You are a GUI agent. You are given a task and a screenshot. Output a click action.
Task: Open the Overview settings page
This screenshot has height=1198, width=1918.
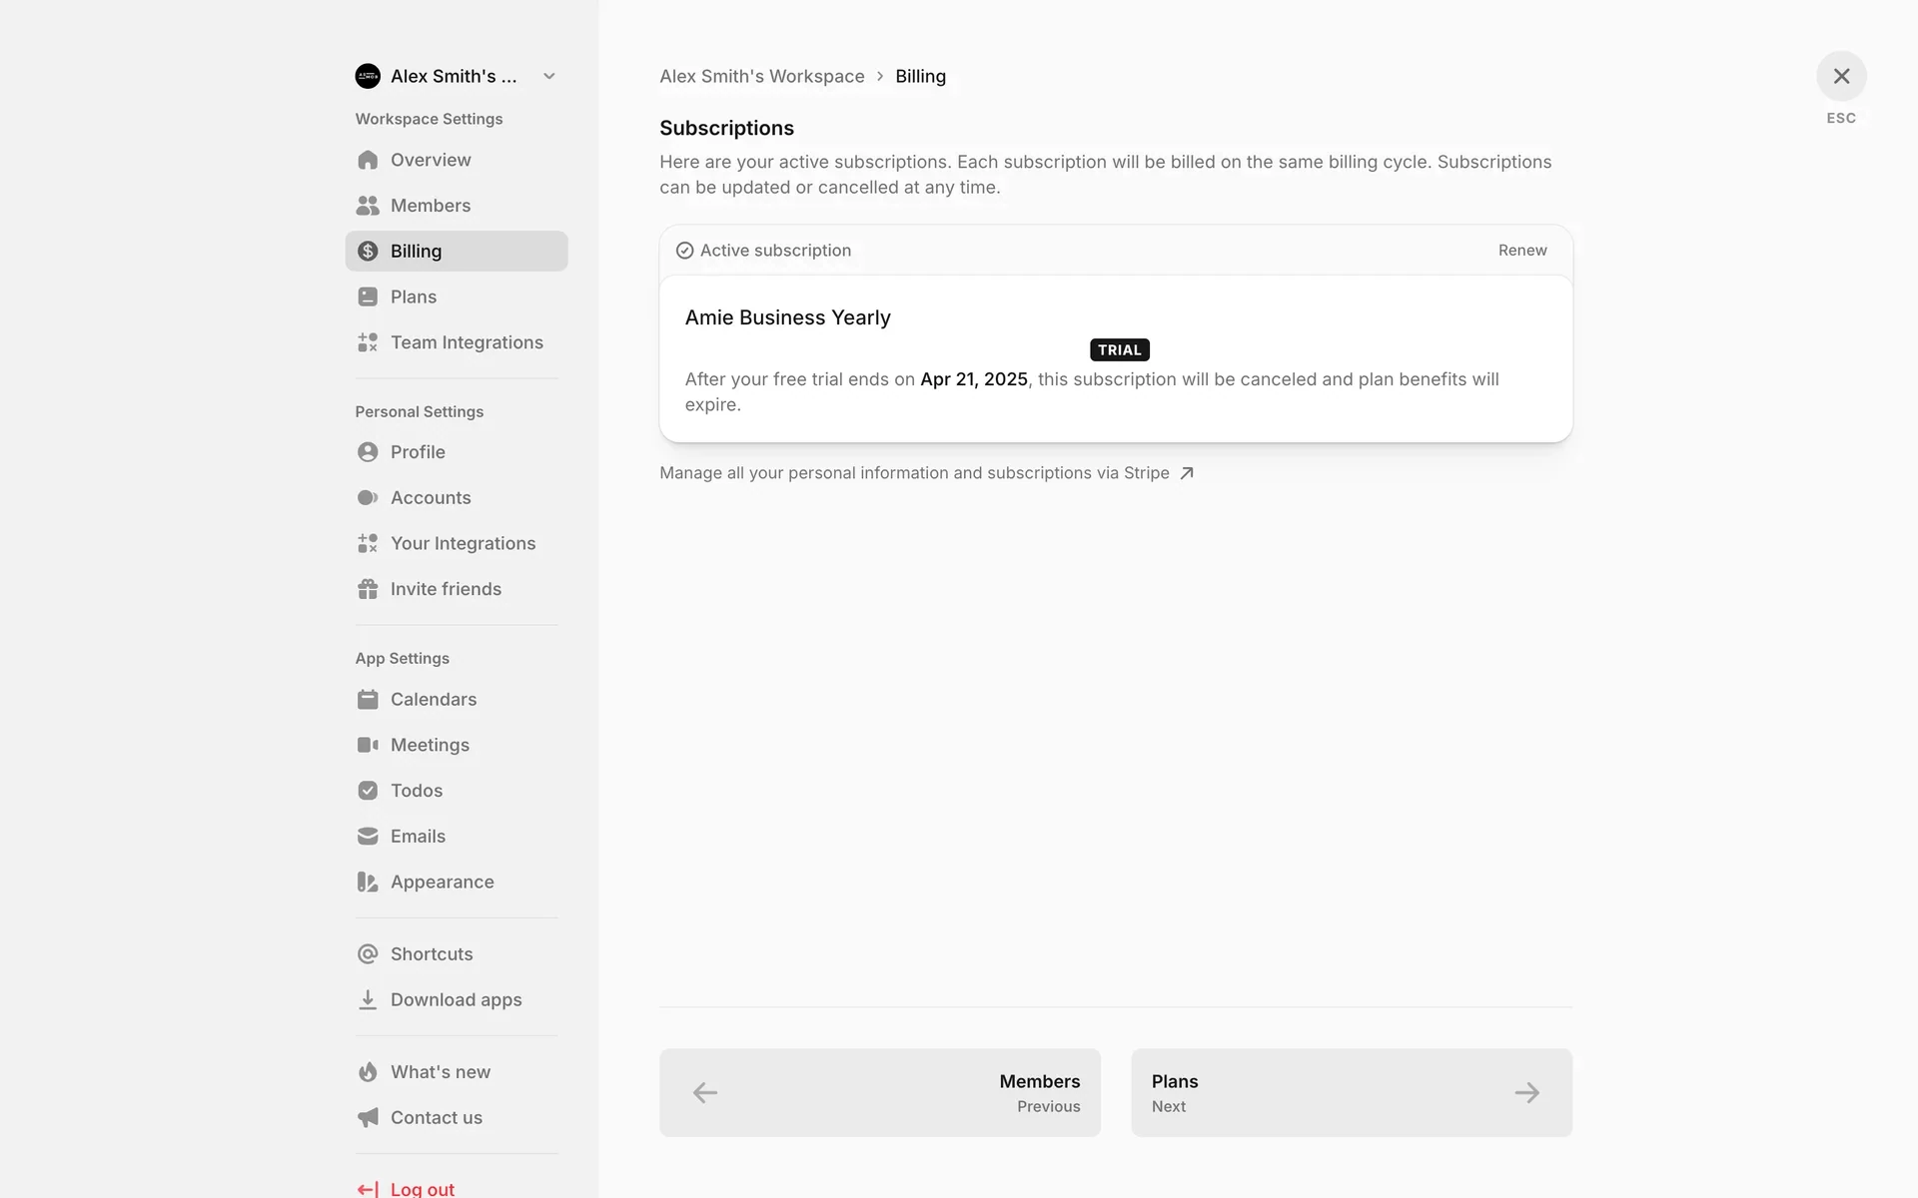tap(457, 160)
